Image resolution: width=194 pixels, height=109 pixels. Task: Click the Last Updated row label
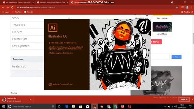(x=21, y=46)
